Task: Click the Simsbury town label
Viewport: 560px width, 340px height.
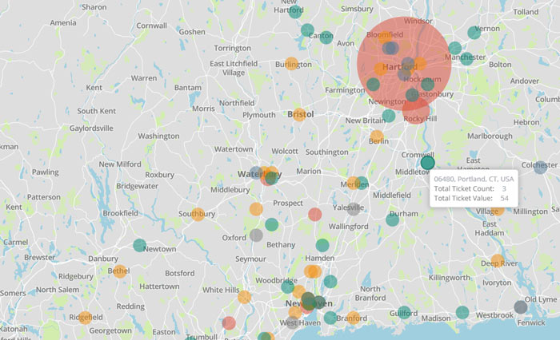Action: [x=357, y=9]
